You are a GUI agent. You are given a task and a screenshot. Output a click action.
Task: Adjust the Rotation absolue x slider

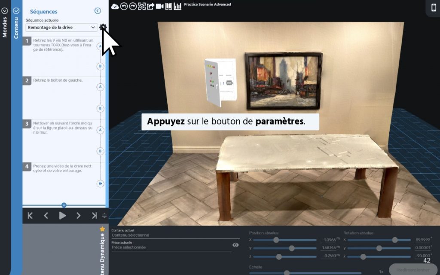click(x=379, y=240)
